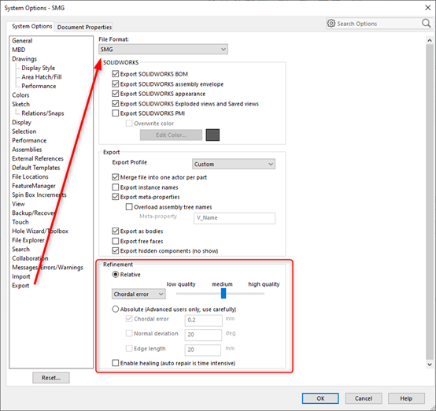Image resolution: width=436 pixels, height=411 pixels.
Task: Select Area Hatch/Fill option
Action: point(42,77)
